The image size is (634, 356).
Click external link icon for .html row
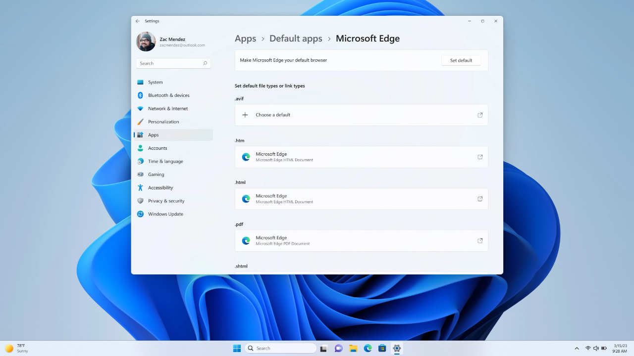[x=480, y=199]
